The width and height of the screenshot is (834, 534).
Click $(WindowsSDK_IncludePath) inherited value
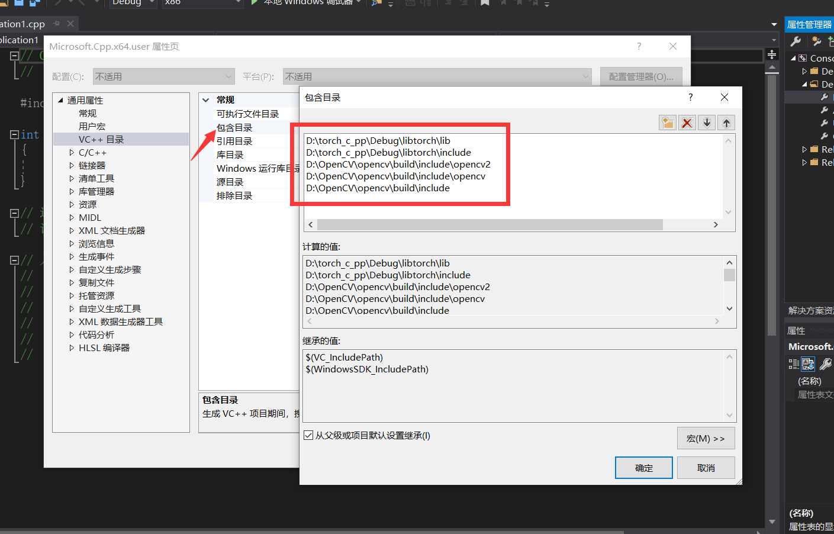pyautogui.click(x=367, y=369)
